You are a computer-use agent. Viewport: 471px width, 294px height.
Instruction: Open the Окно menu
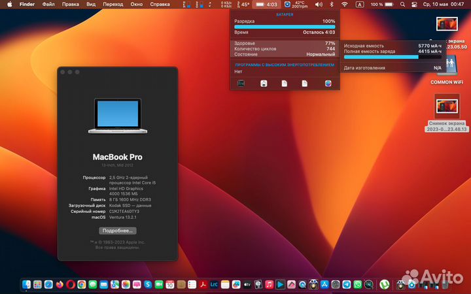136,4
